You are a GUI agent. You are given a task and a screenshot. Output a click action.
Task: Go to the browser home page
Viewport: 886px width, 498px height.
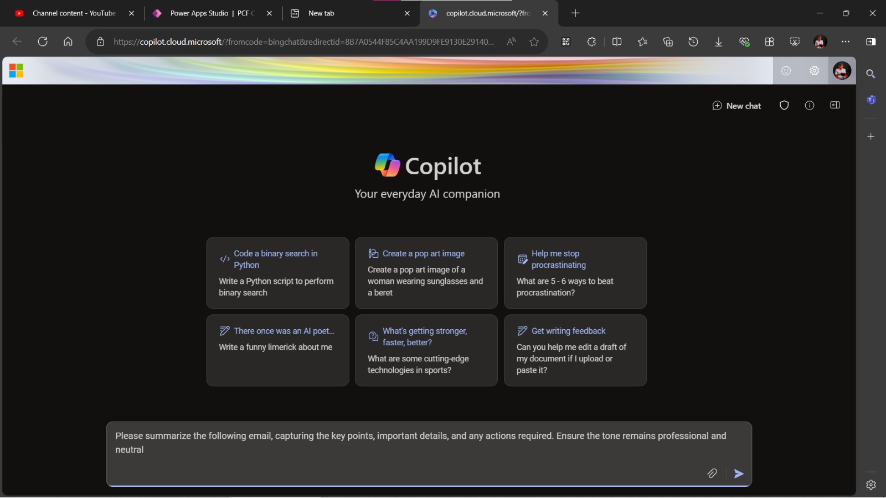(68, 41)
